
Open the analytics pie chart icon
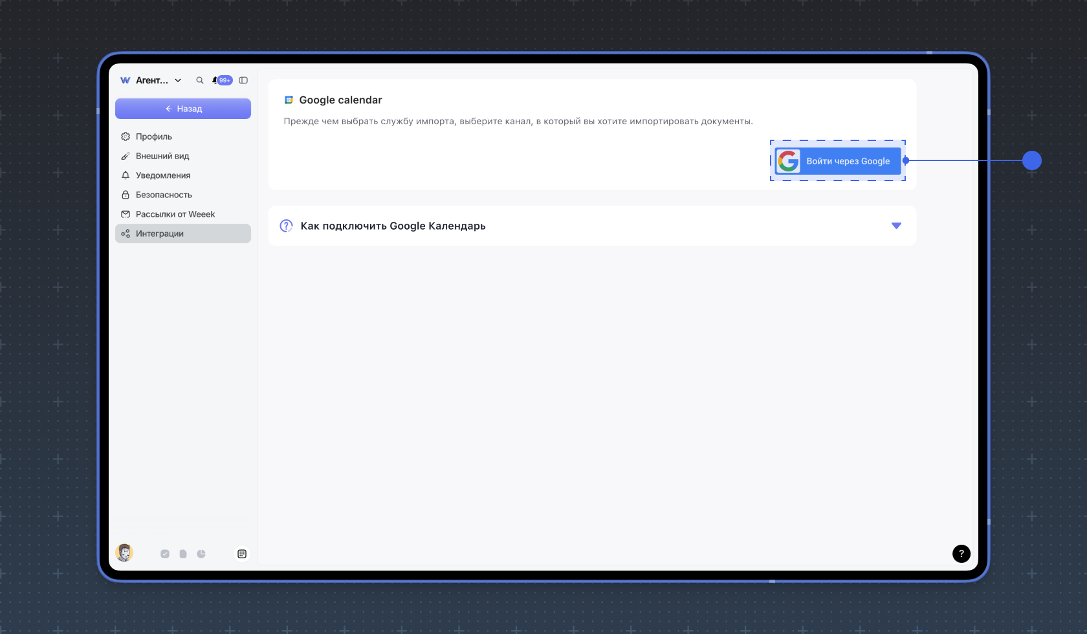tap(201, 554)
